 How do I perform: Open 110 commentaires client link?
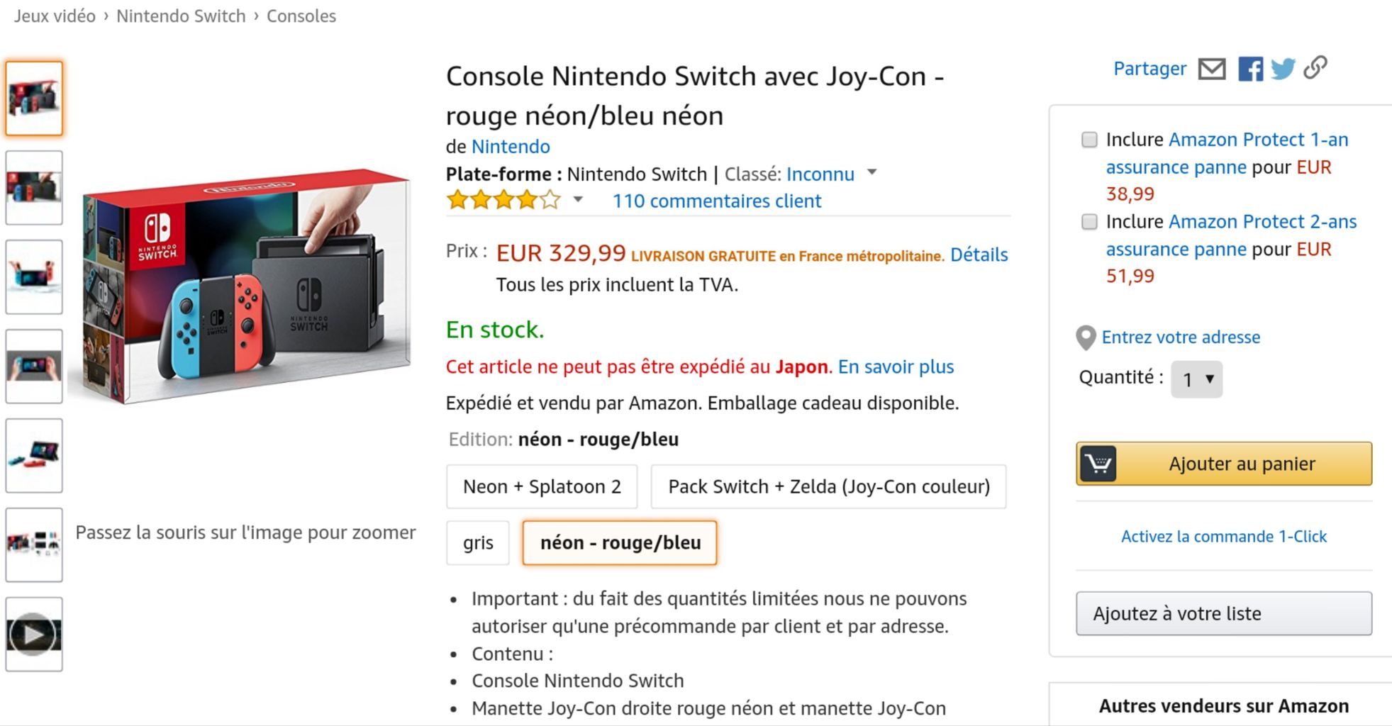[x=717, y=201]
